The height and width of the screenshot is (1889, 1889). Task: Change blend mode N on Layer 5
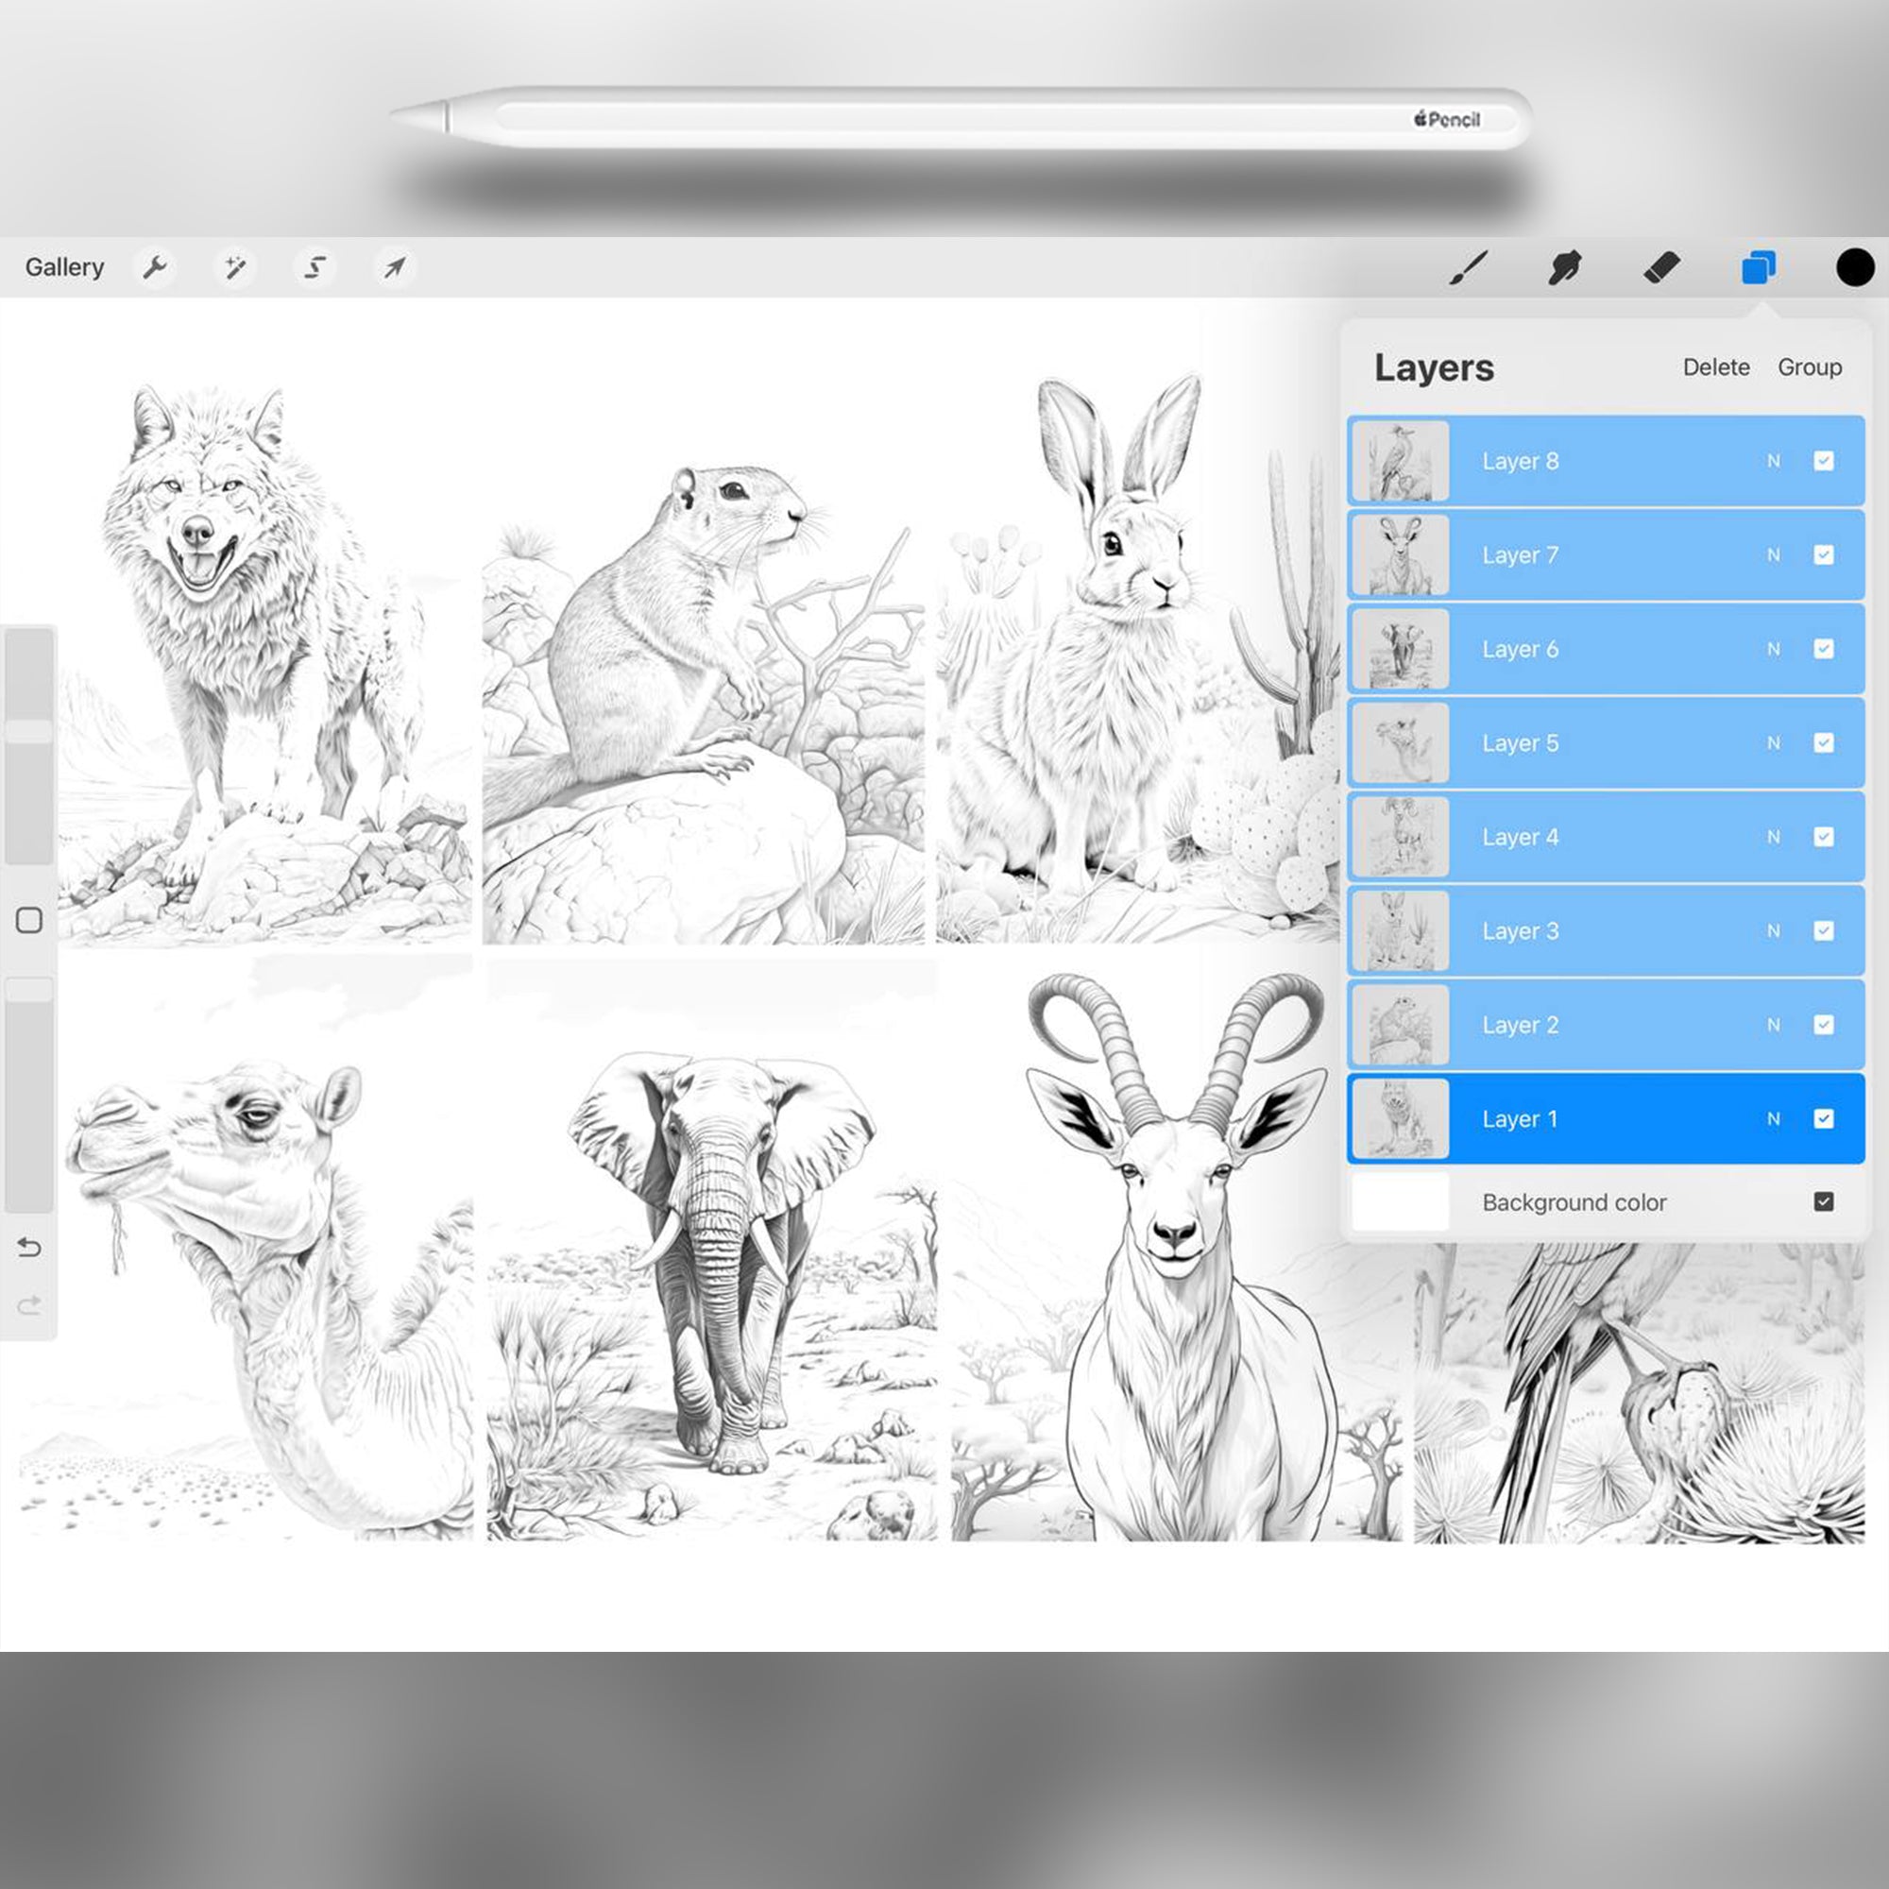[1774, 743]
